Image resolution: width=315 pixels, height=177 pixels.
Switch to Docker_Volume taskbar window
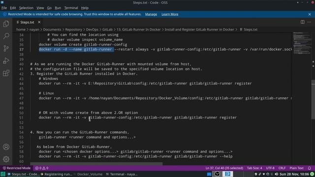[x=88, y=174]
